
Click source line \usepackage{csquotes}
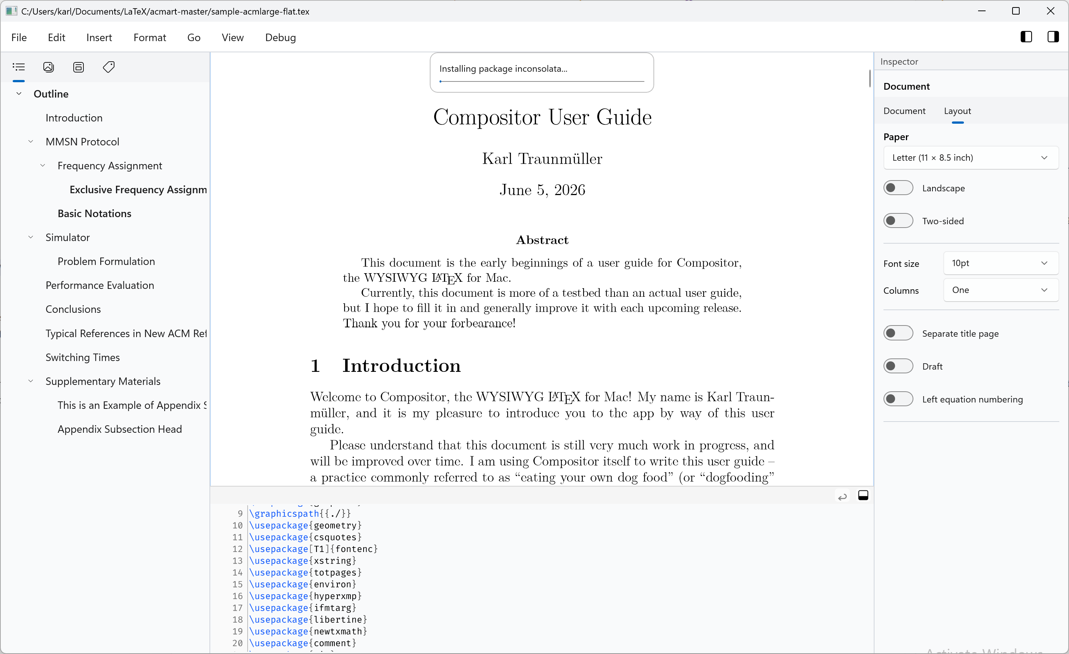click(x=306, y=537)
